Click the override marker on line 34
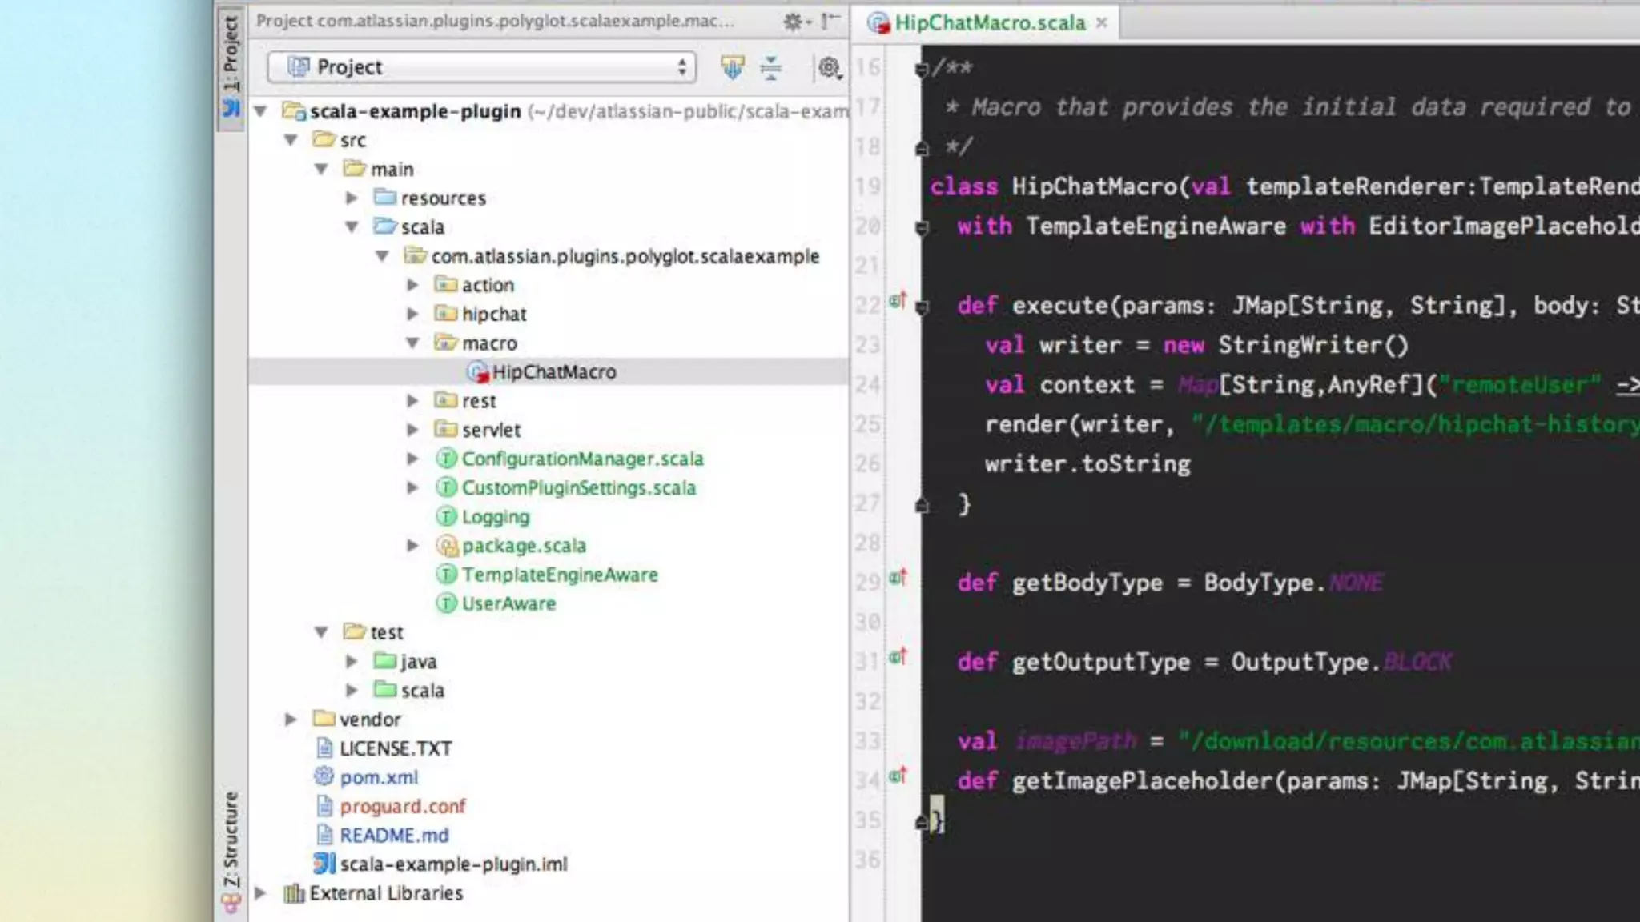1640x922 pixels. click(898, 776)
